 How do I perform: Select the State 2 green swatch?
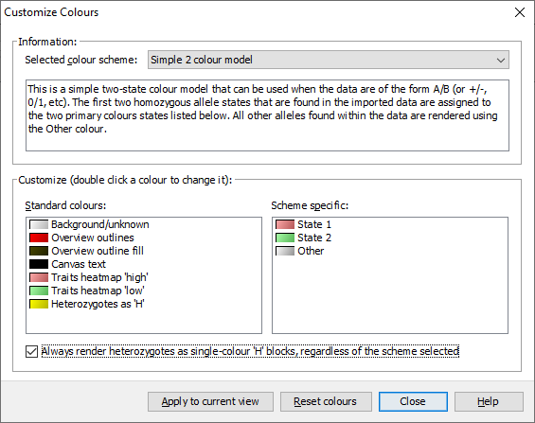coord(285,238)
